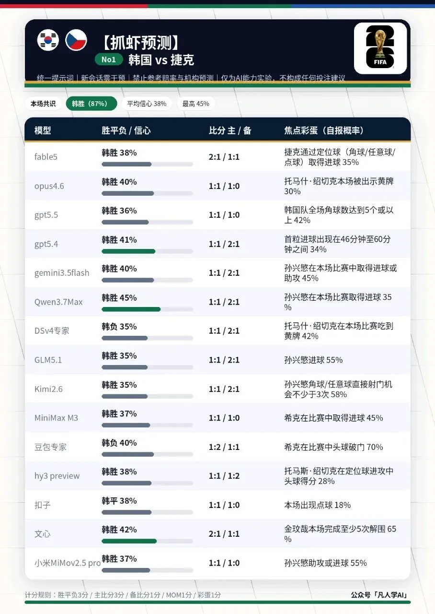Click the 平均信心 38% chip
The image size is (435, 614).
[x=147, y=104]
